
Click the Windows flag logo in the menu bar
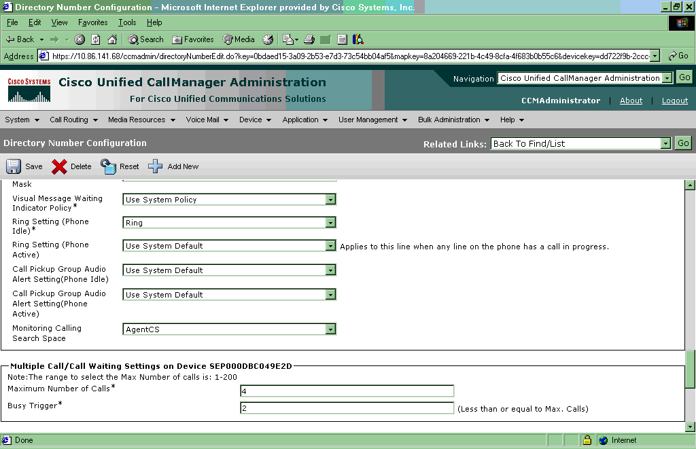pyautogui.click(x=681, y=23)
